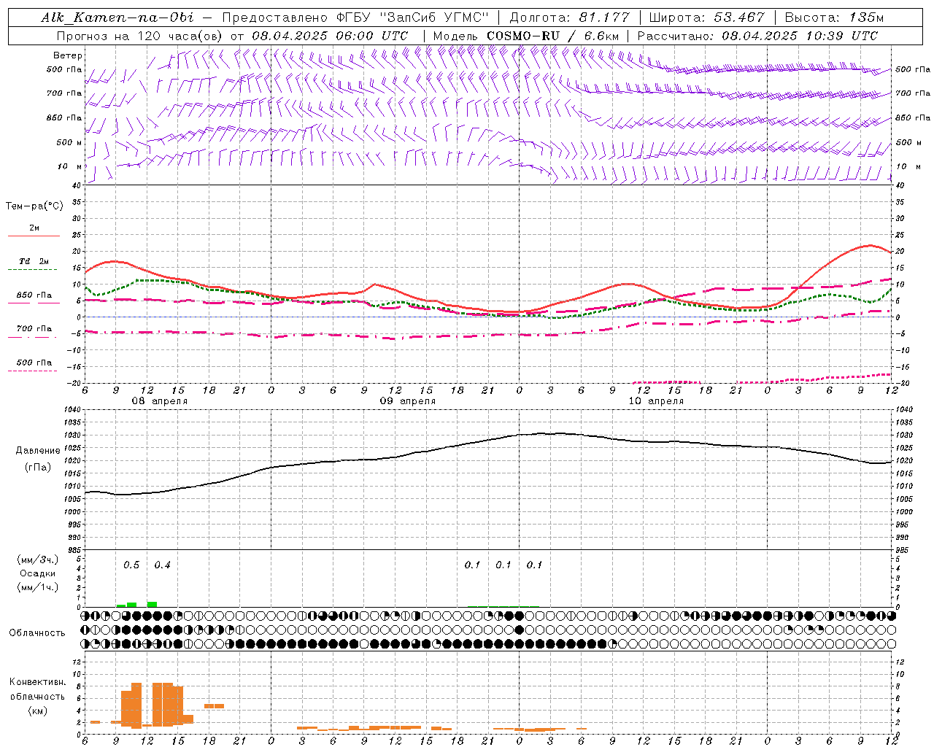Click the Тем-ра(°C) panel label

(x=34, y=206)
